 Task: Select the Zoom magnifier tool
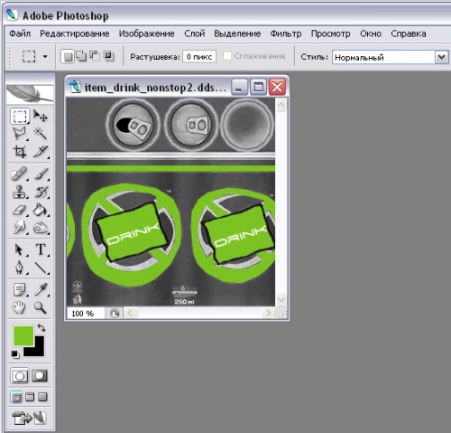(41, 308)
